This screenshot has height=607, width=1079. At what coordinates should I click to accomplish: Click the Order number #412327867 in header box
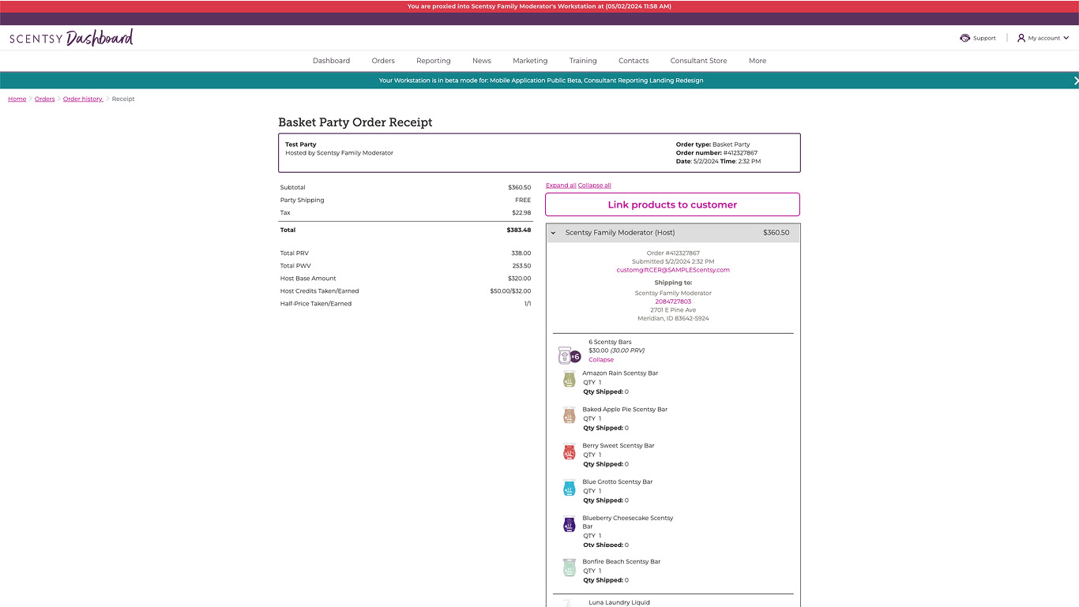(x=740, y=153)
